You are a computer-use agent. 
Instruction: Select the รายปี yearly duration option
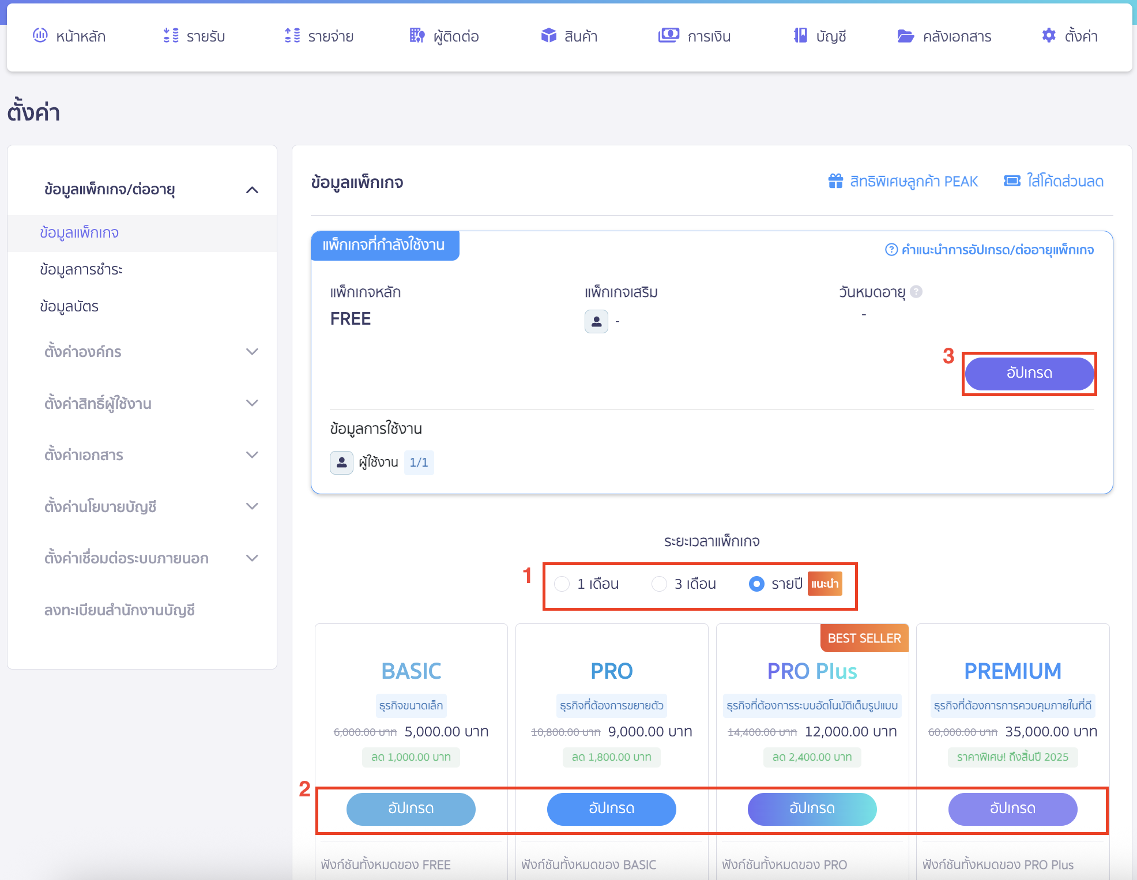pos(756,584)
